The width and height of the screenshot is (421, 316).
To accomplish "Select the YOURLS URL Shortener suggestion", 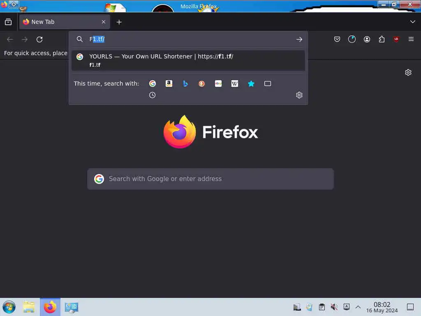I will (x=188, y=60).
